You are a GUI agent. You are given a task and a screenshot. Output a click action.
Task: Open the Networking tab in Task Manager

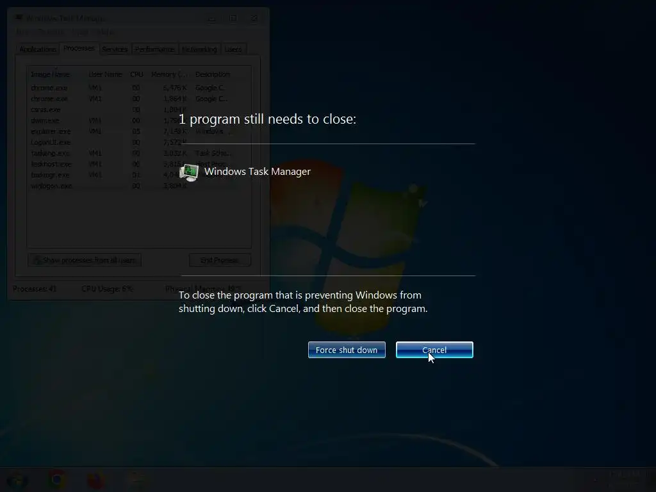199,49
